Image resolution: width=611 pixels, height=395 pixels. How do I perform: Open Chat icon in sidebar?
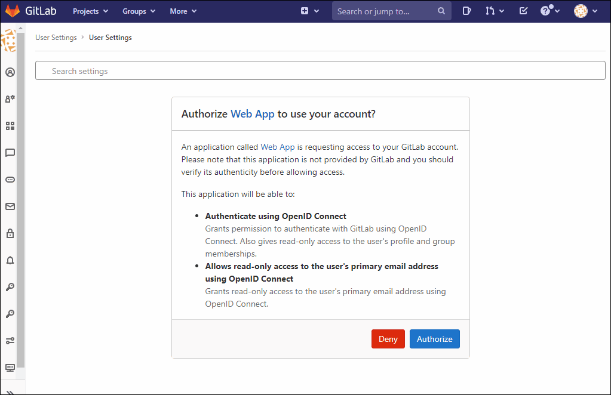click(x=10, y=153)
